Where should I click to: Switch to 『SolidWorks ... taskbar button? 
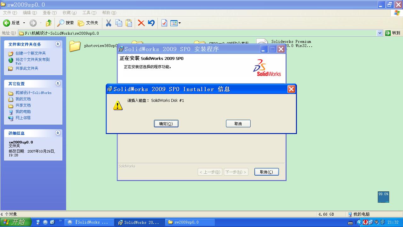(89, 222)
